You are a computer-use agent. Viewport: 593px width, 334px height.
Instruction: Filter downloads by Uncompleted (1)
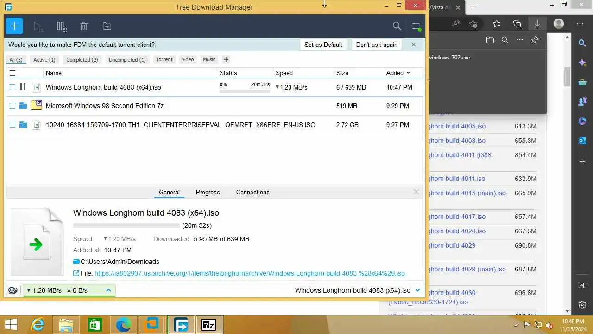(x=127, y=59)
